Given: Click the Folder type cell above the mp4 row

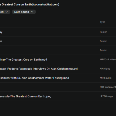Looking at the screenshot, I should (x=103, y=50).
